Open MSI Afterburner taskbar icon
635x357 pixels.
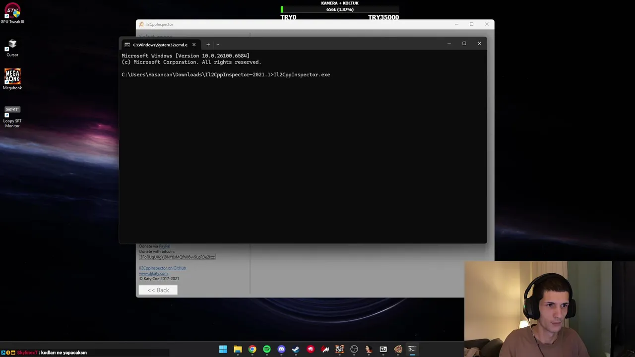[325, 349]
